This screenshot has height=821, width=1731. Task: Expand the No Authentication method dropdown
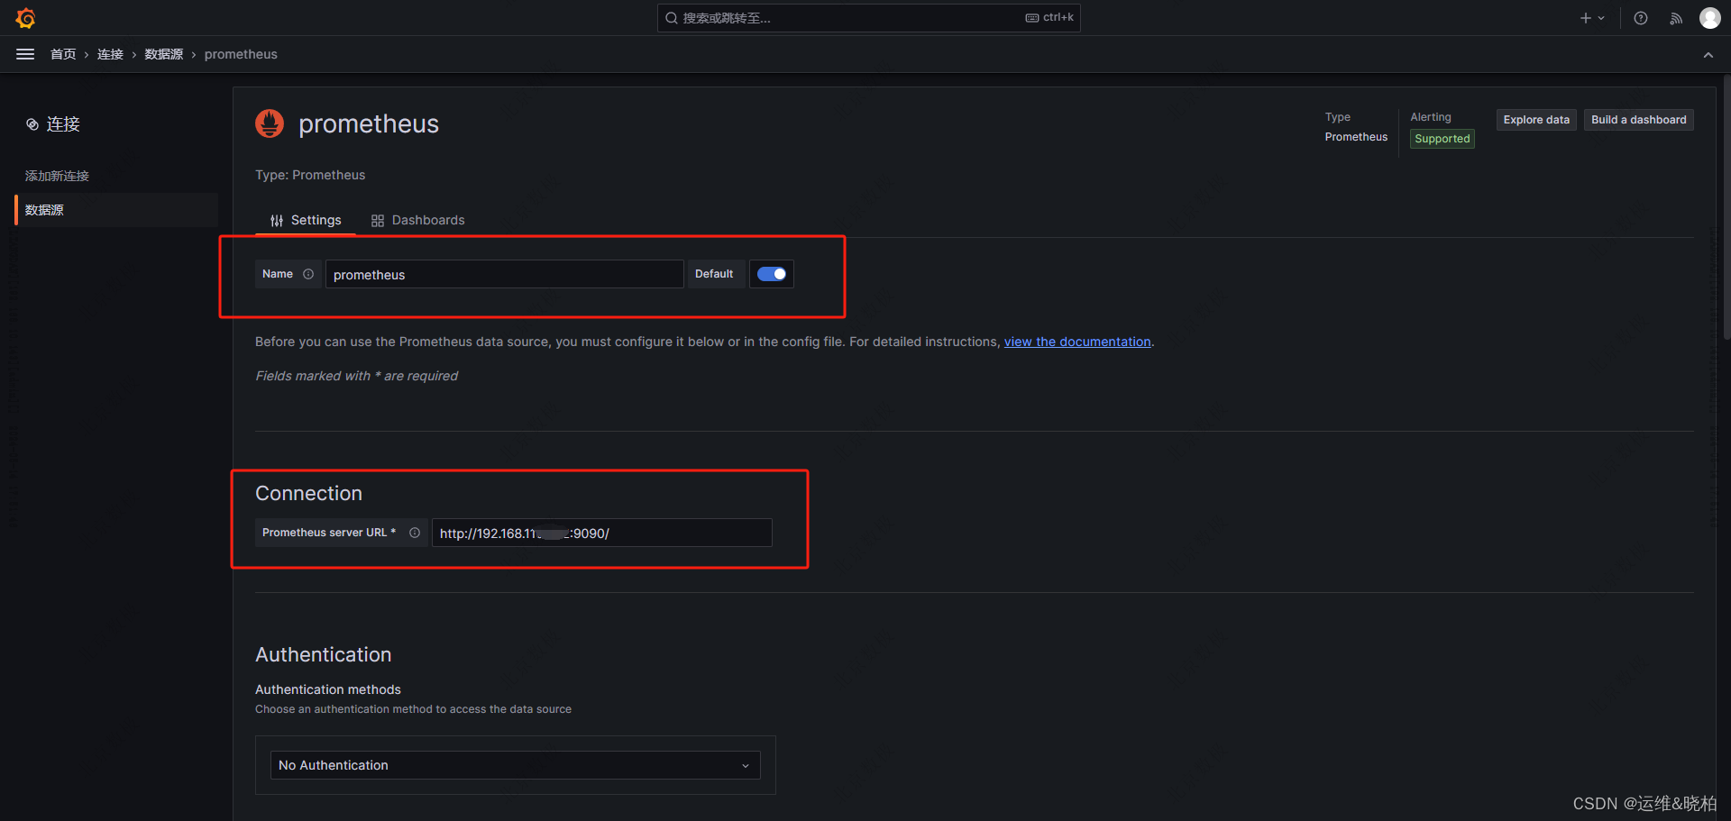tap(516, 765)
